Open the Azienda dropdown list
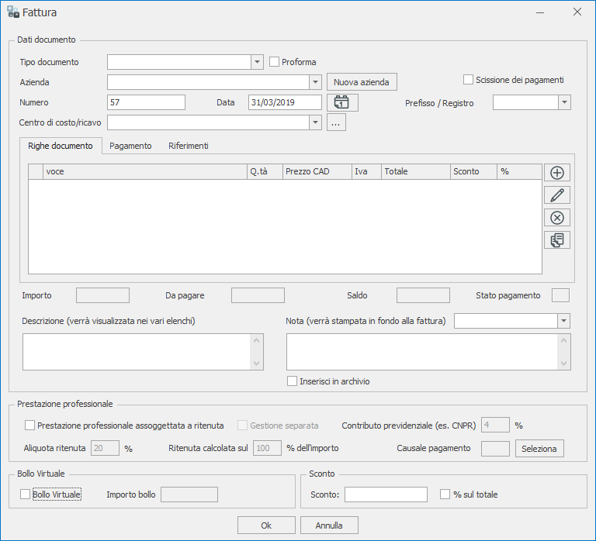The image size is (596, 541). 315,82
